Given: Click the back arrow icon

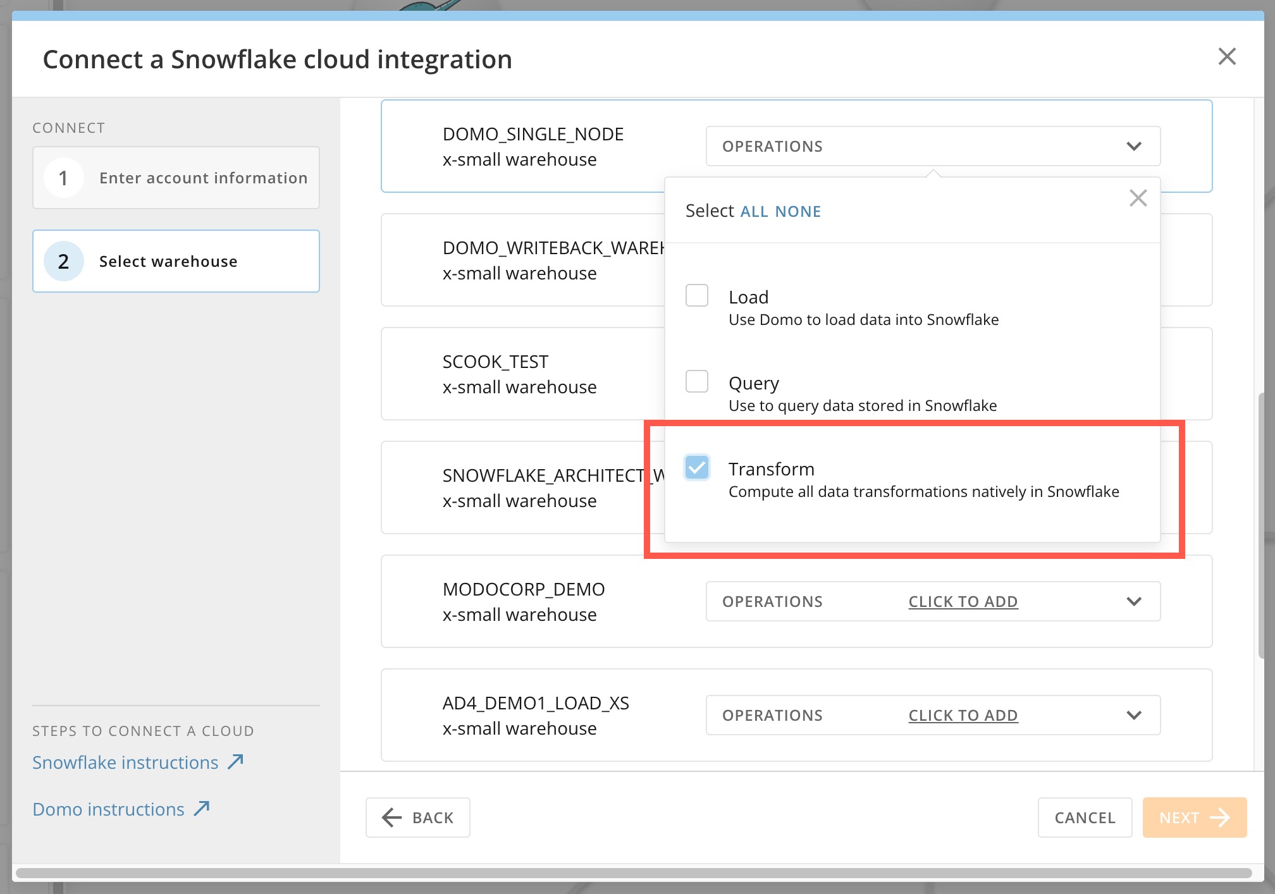Looking at the screenshot, I should pyautogui.click(x=391, y=817).
